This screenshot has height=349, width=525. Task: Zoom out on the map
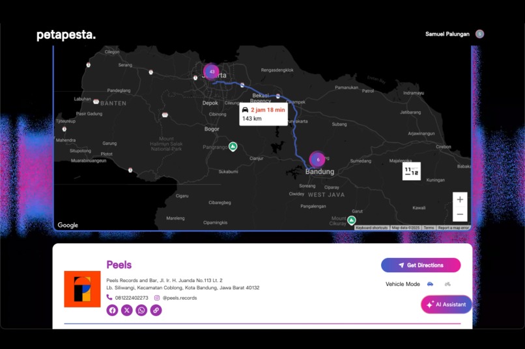tap(460, 214)
